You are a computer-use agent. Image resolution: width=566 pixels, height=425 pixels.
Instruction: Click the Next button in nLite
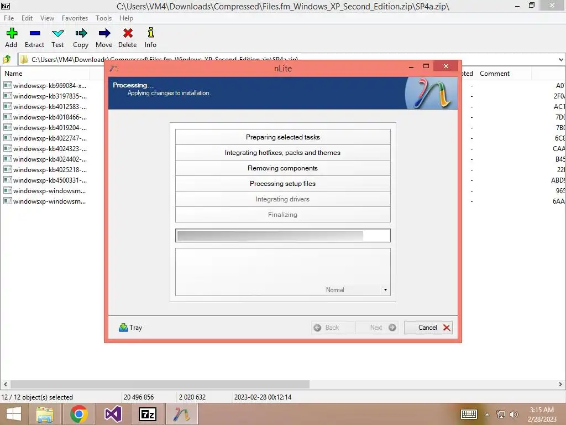click(x=377, y=328)
